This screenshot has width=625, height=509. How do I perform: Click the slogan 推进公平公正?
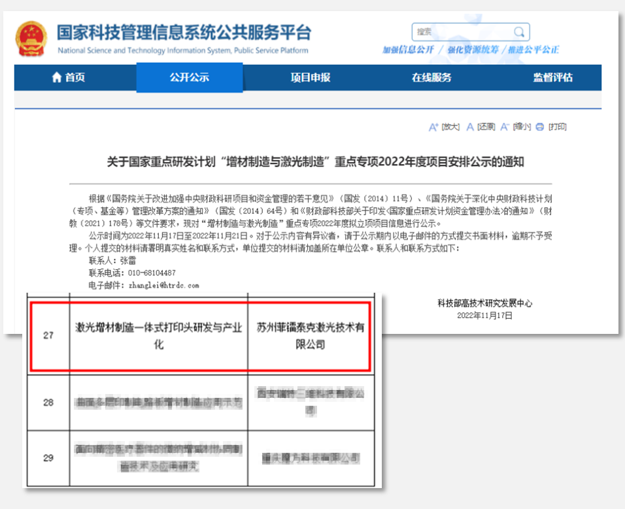pos(533,50)
